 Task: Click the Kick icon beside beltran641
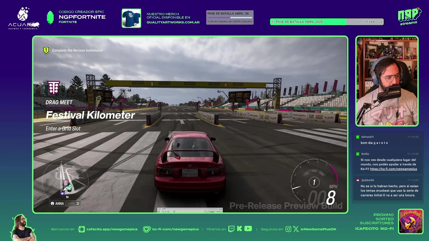coord(358,137)
